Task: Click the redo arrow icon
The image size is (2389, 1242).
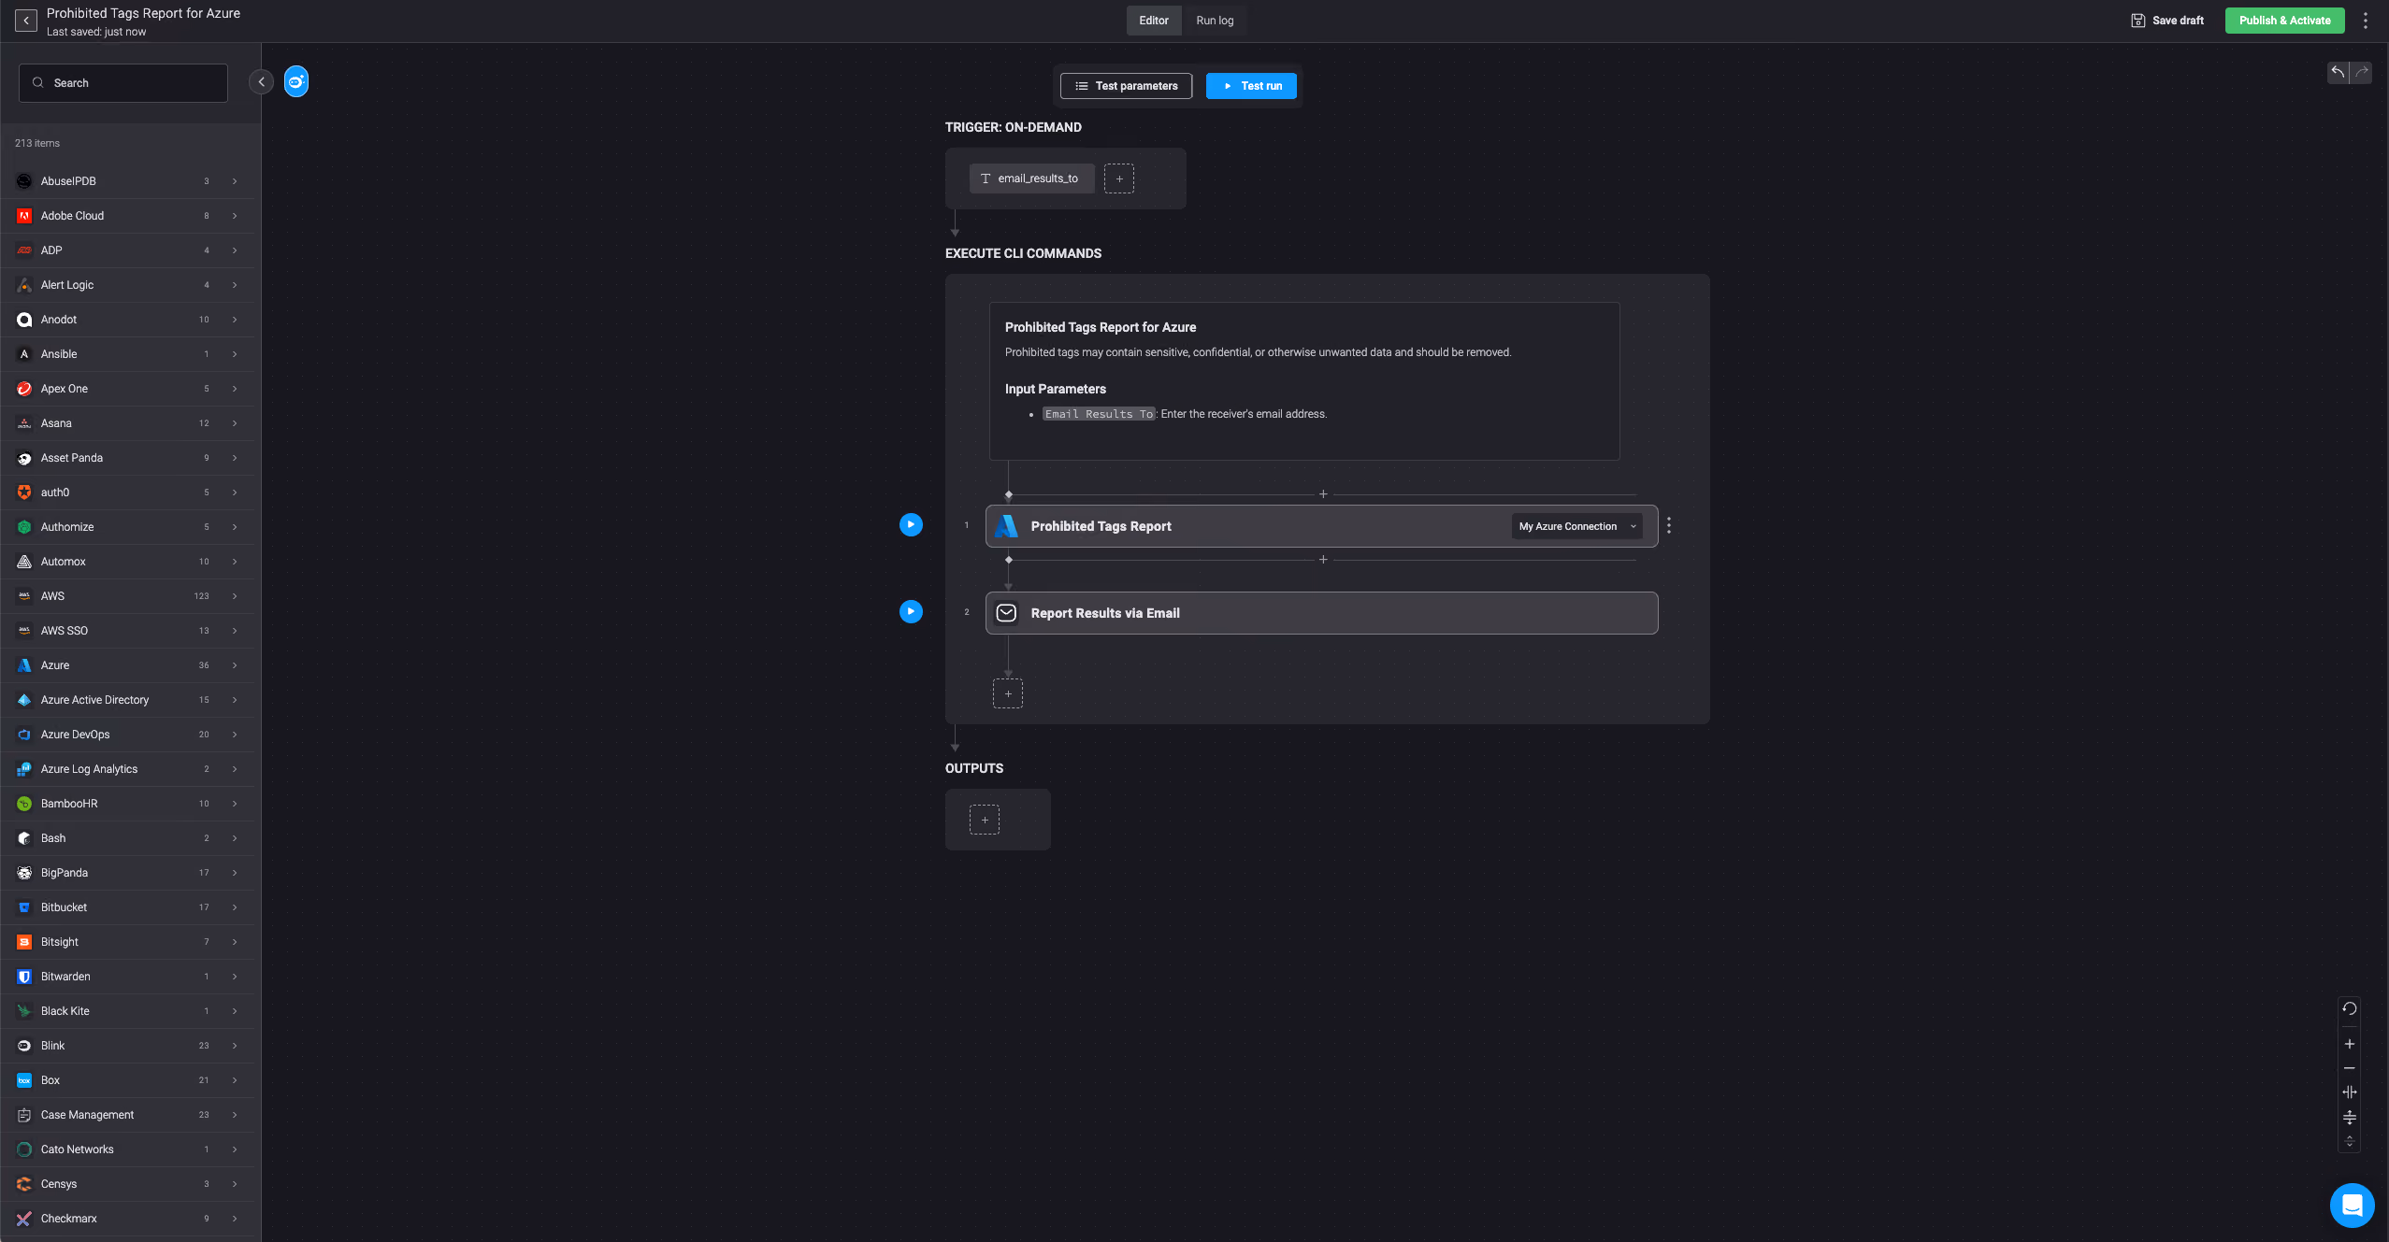Action: (2362, 72)
